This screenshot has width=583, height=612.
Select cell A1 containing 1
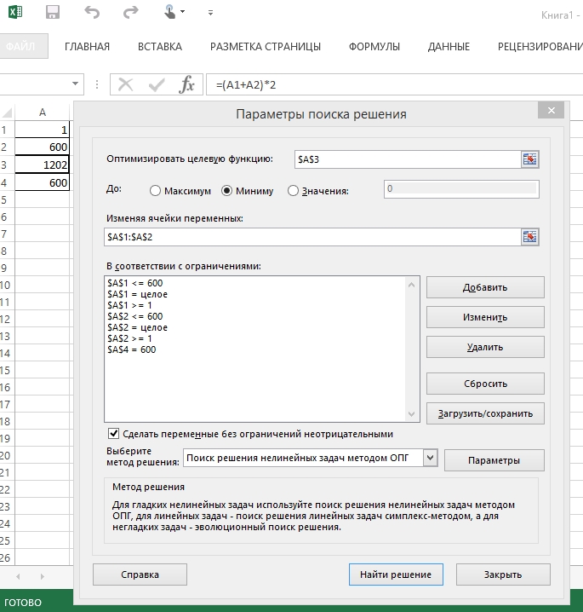42,130
